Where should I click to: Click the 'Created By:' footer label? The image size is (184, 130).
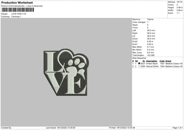coord(6,128)
